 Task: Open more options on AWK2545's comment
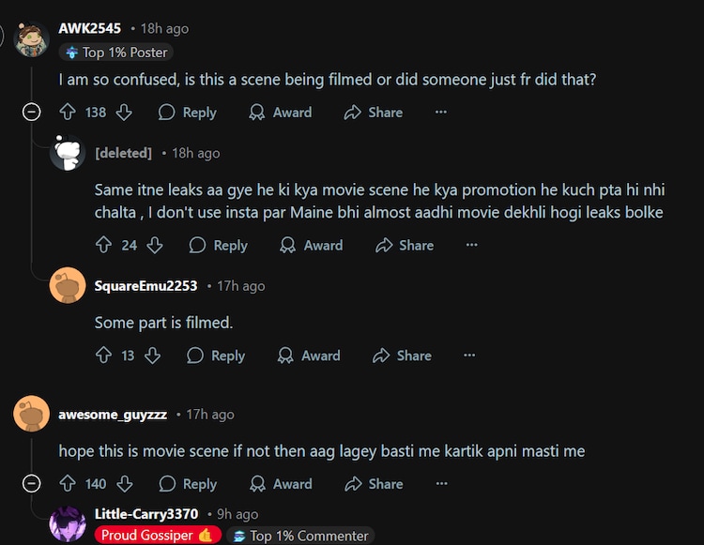[x=441, y=113]
